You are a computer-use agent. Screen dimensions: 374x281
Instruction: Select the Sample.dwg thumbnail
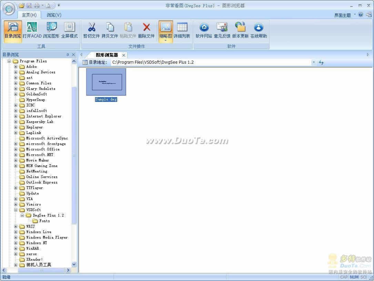point(106,82)
